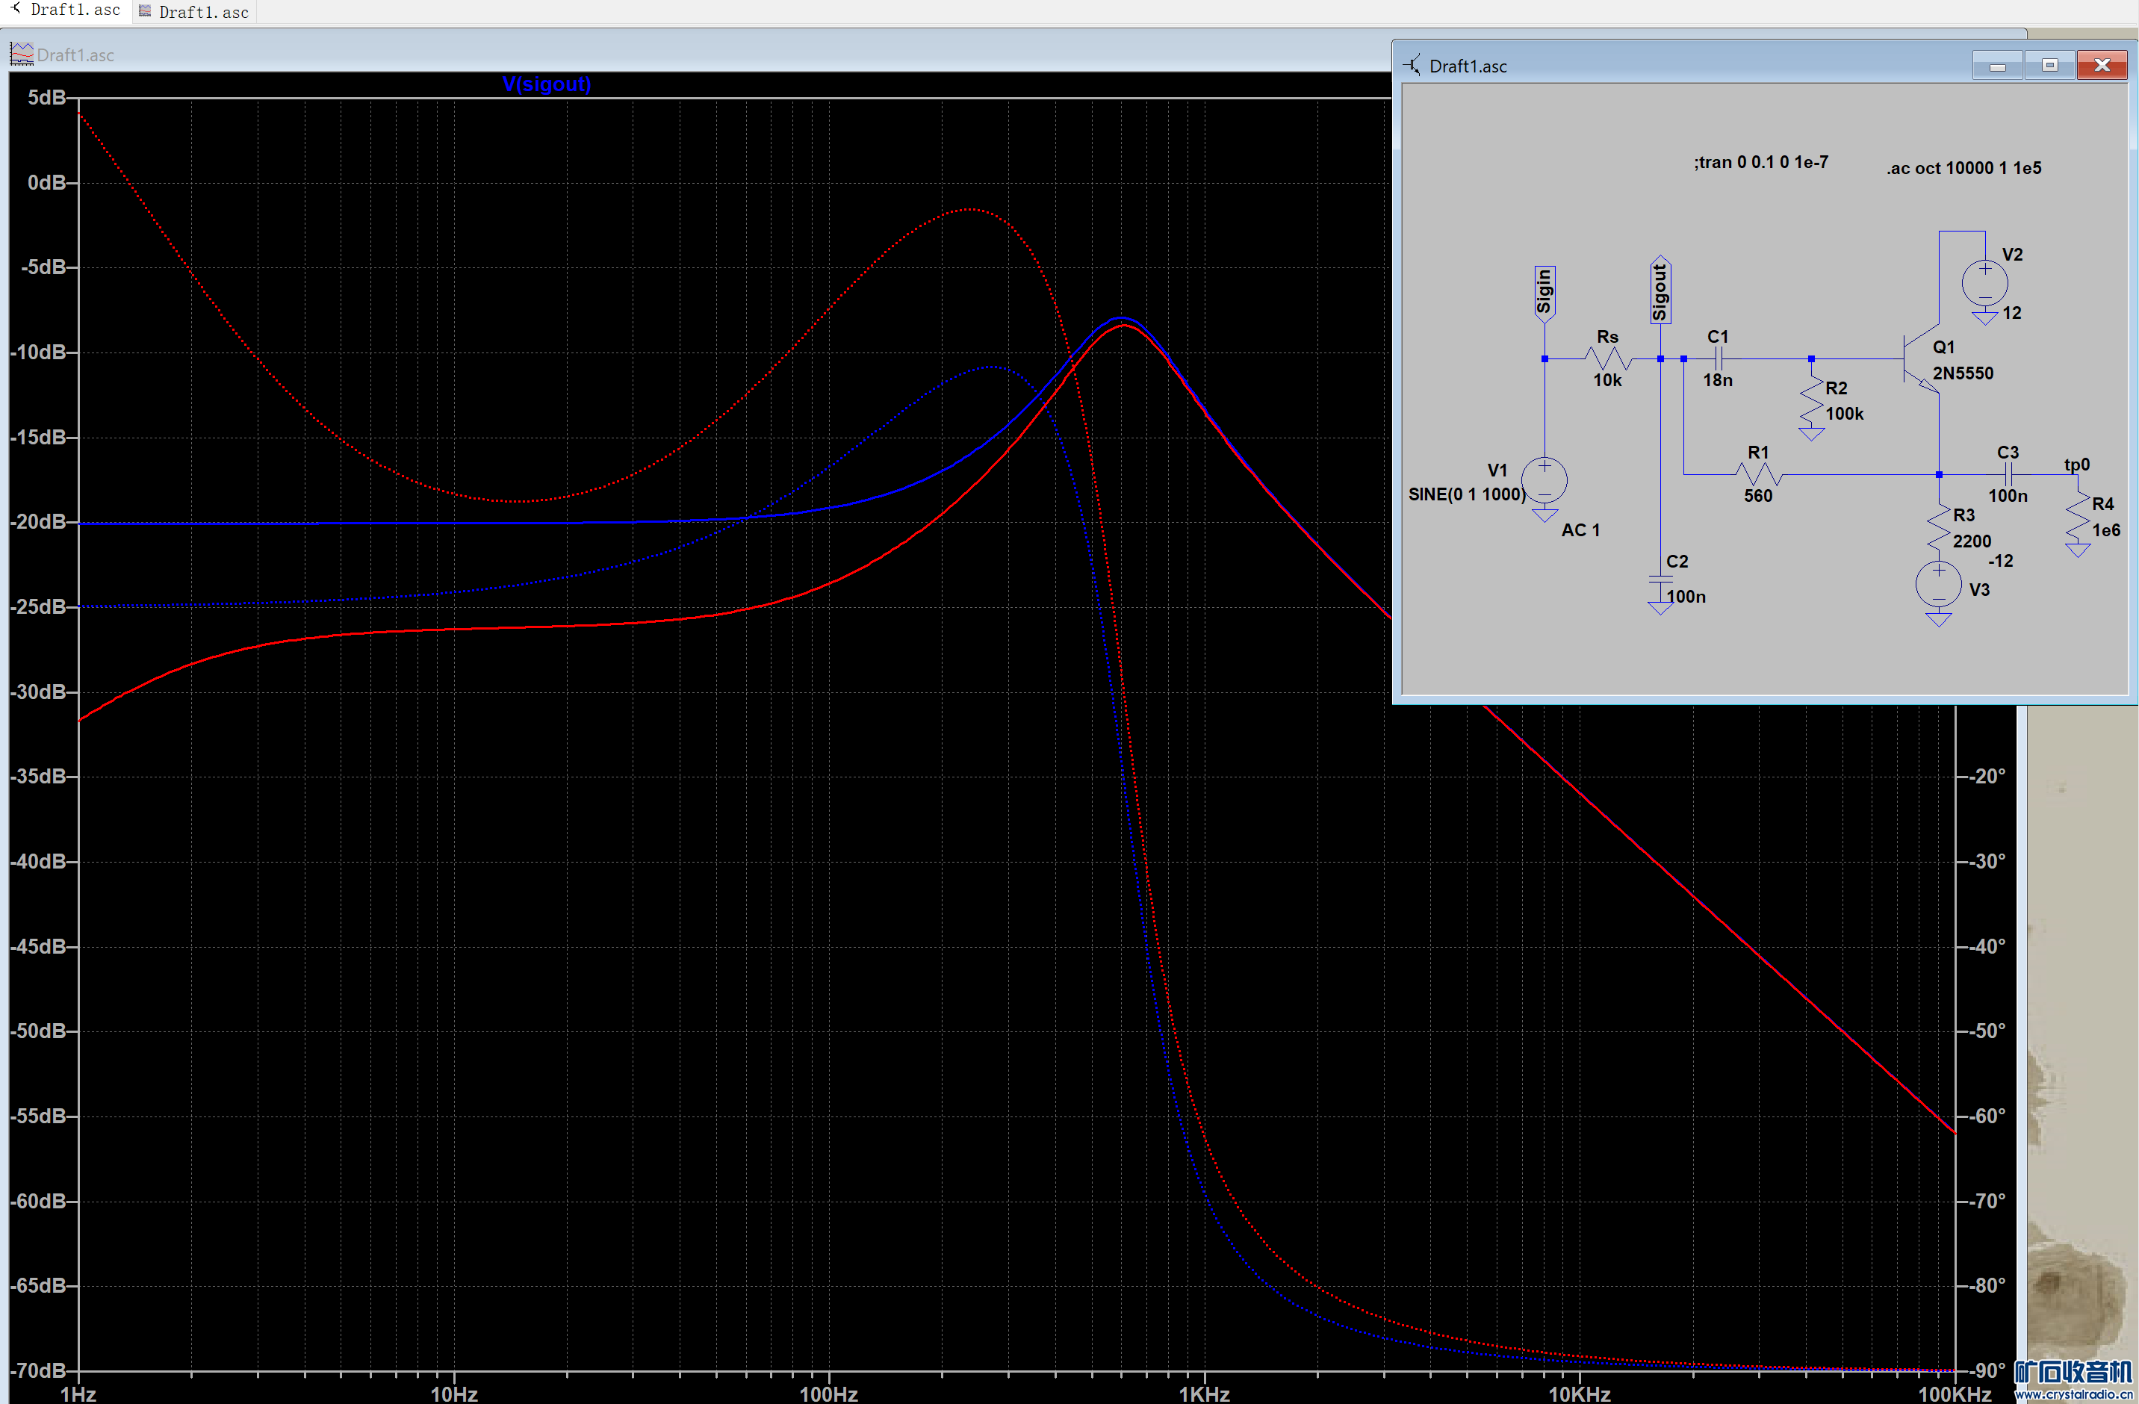Close the schematic Draft1.asc window
Image resolution: width=2139 pixels, height=1404 pixels.
tap(2101, 66)
